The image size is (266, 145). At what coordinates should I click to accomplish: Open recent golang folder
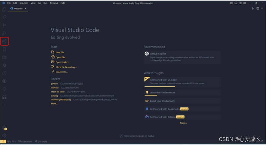click(54, 96)
